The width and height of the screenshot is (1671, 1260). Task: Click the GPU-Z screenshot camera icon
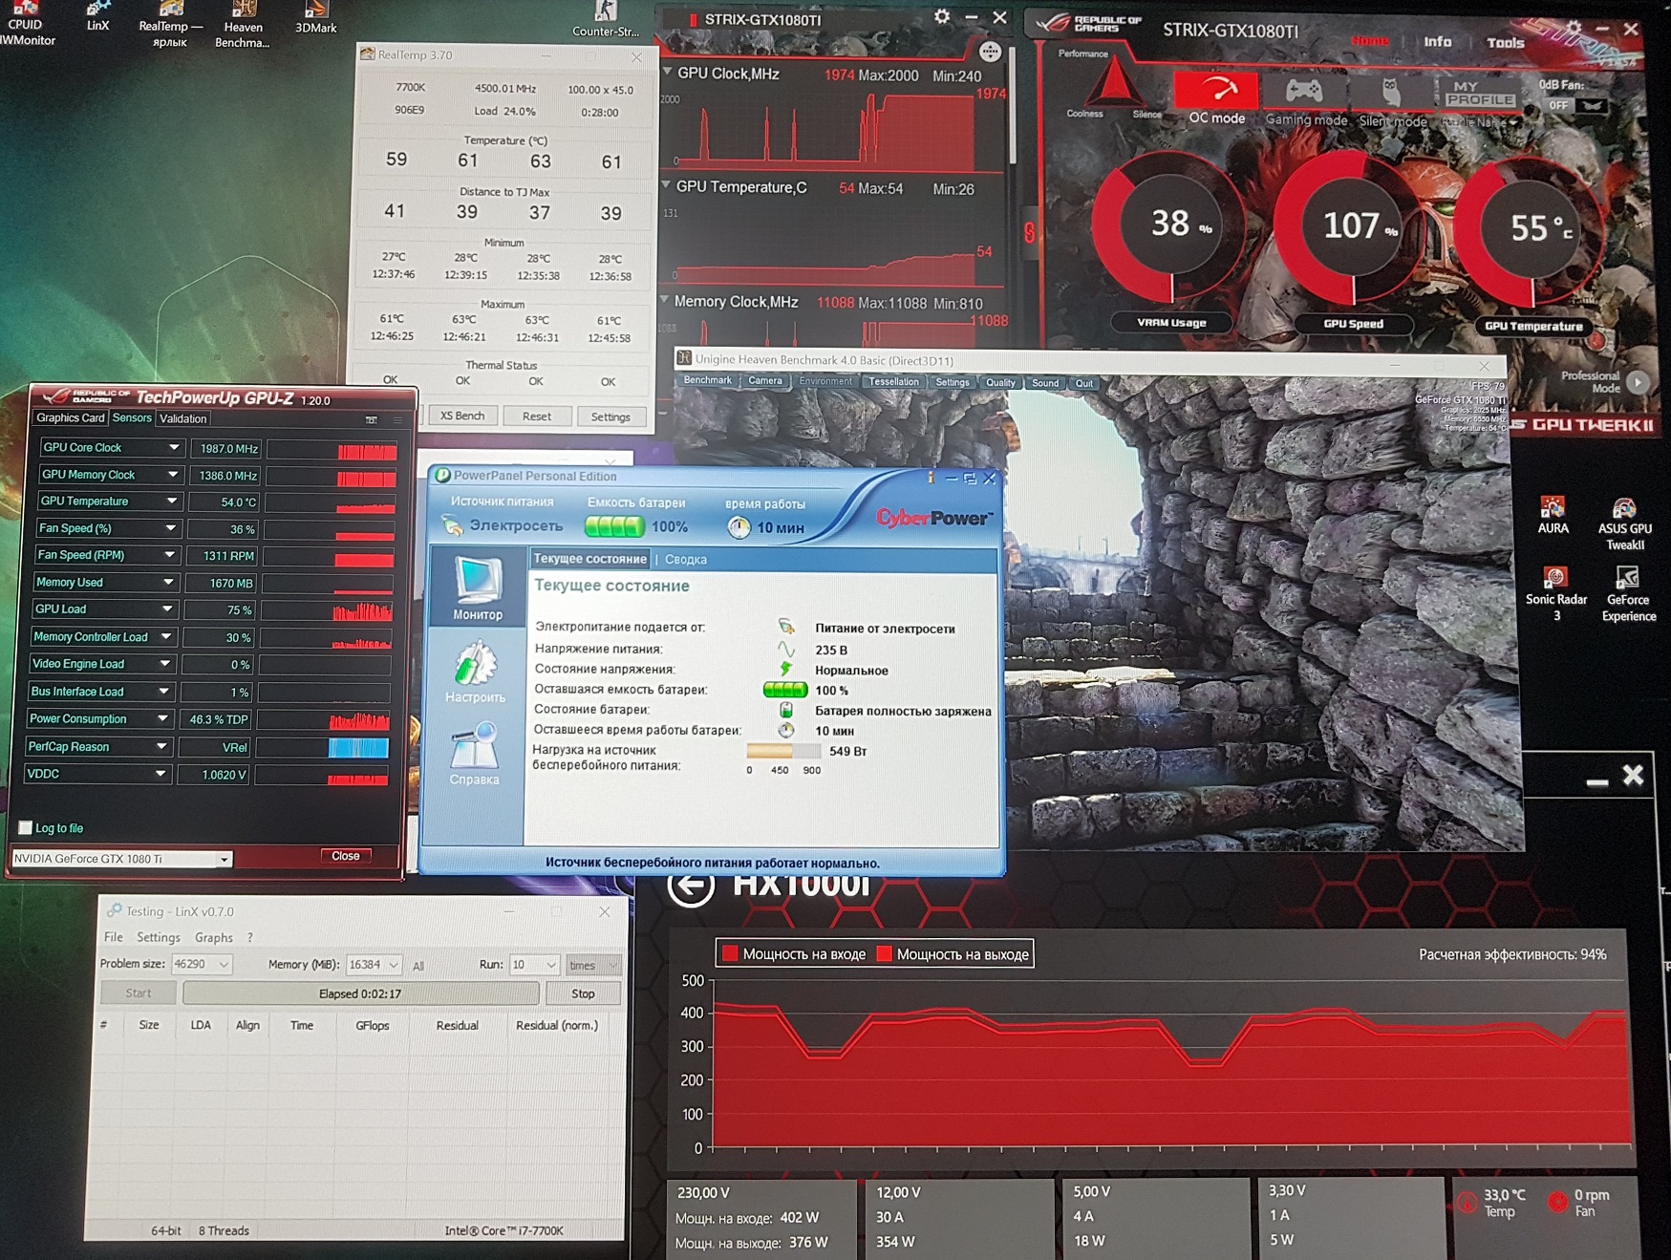click(372, 419)
